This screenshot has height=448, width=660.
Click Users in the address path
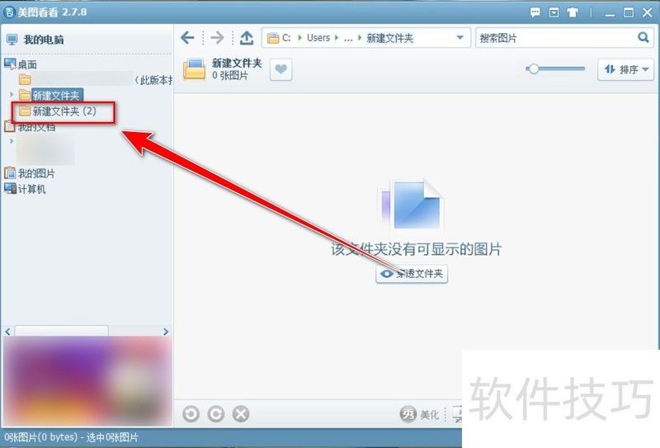pyautogui.click(x=318, y=38)
